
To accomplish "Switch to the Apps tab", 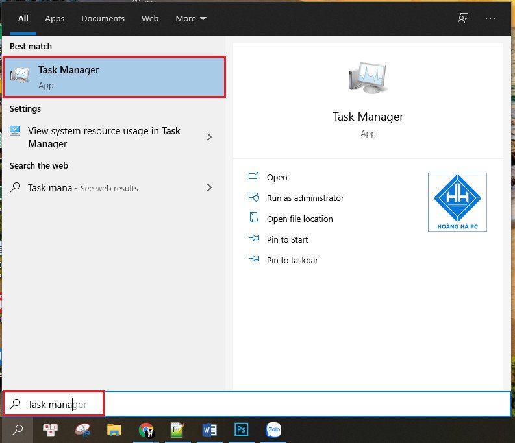I will 55,18.
